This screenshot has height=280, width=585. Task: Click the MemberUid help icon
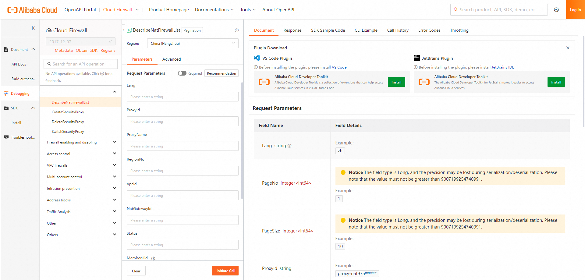point(153,258)
